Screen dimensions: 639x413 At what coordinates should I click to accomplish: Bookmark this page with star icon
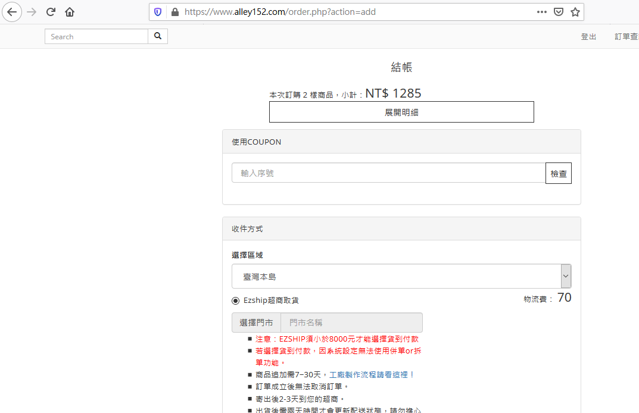point(575,12)
